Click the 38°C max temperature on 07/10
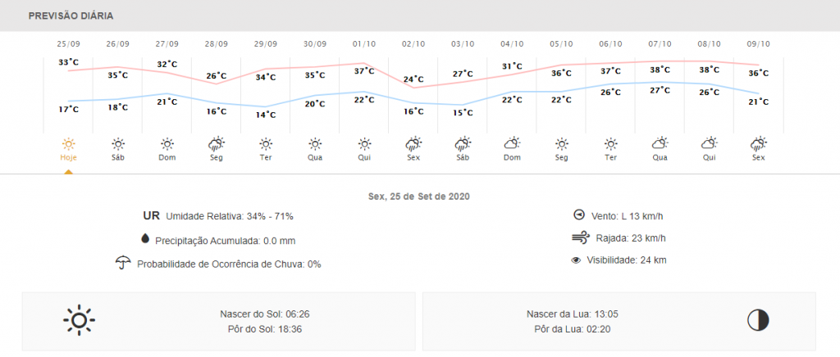 point(660,70)
